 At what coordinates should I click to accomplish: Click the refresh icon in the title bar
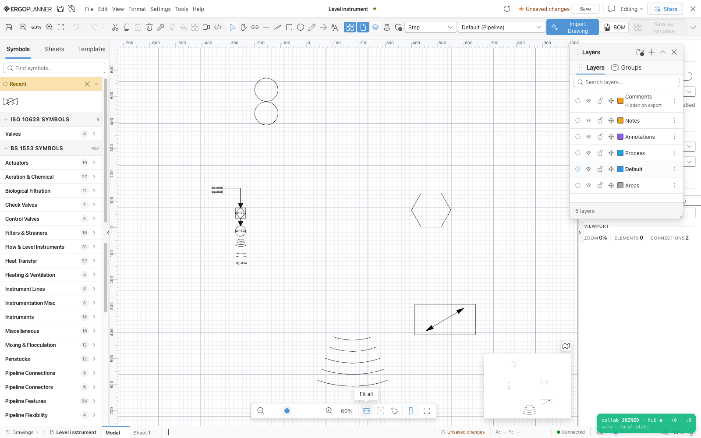click(x=507, y=9)
